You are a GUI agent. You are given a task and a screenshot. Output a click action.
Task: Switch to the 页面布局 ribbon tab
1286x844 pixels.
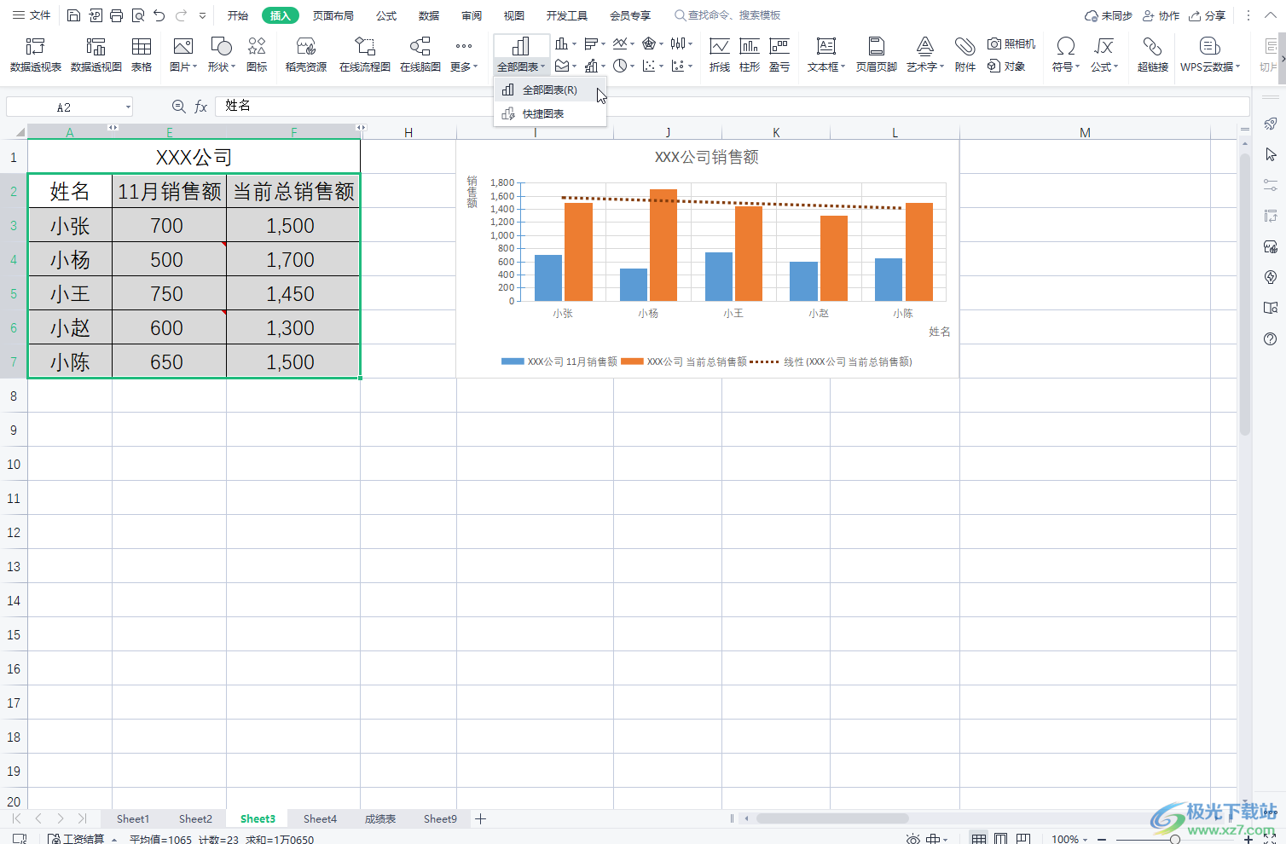coord(333,15)
